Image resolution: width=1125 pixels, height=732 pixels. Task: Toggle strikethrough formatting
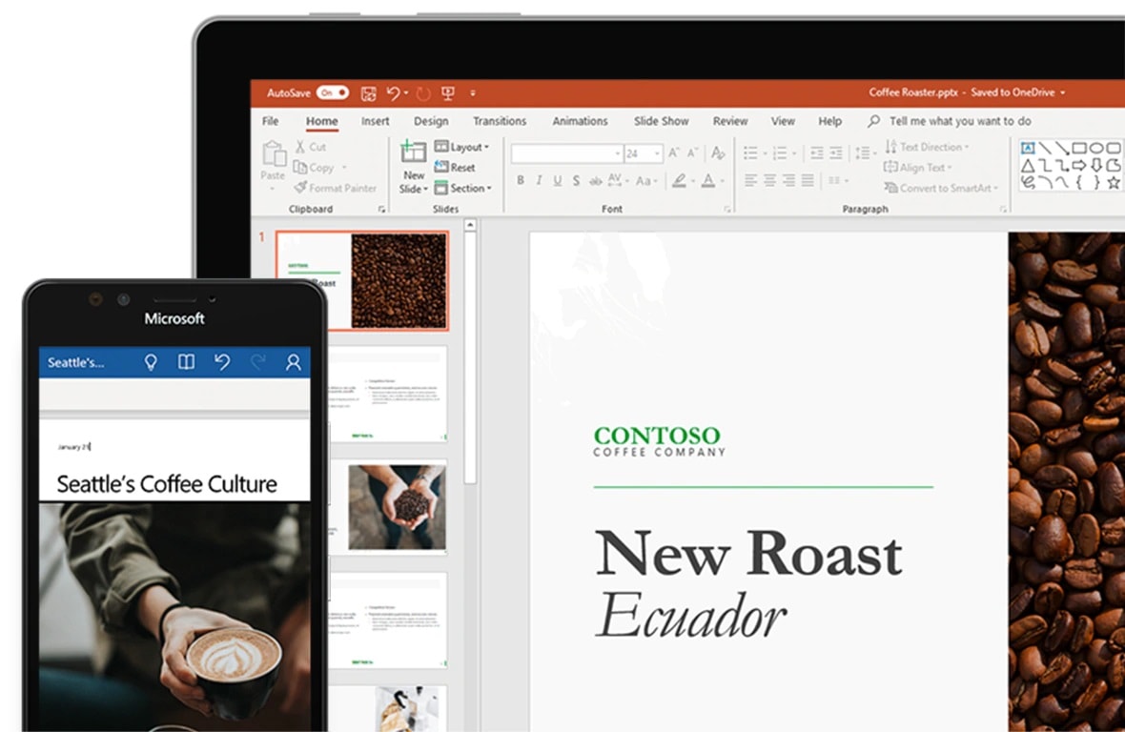click(596, 181)
